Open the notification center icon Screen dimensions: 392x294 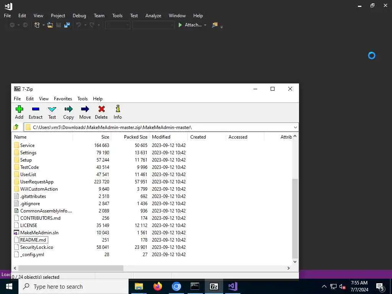[x=380, y=287]
